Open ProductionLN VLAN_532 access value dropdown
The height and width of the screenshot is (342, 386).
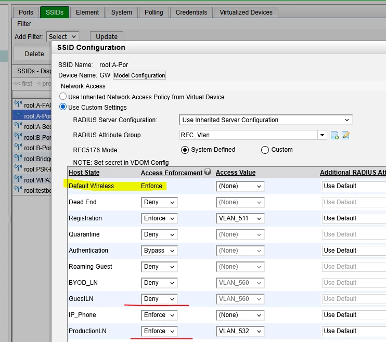pos(240,331)
